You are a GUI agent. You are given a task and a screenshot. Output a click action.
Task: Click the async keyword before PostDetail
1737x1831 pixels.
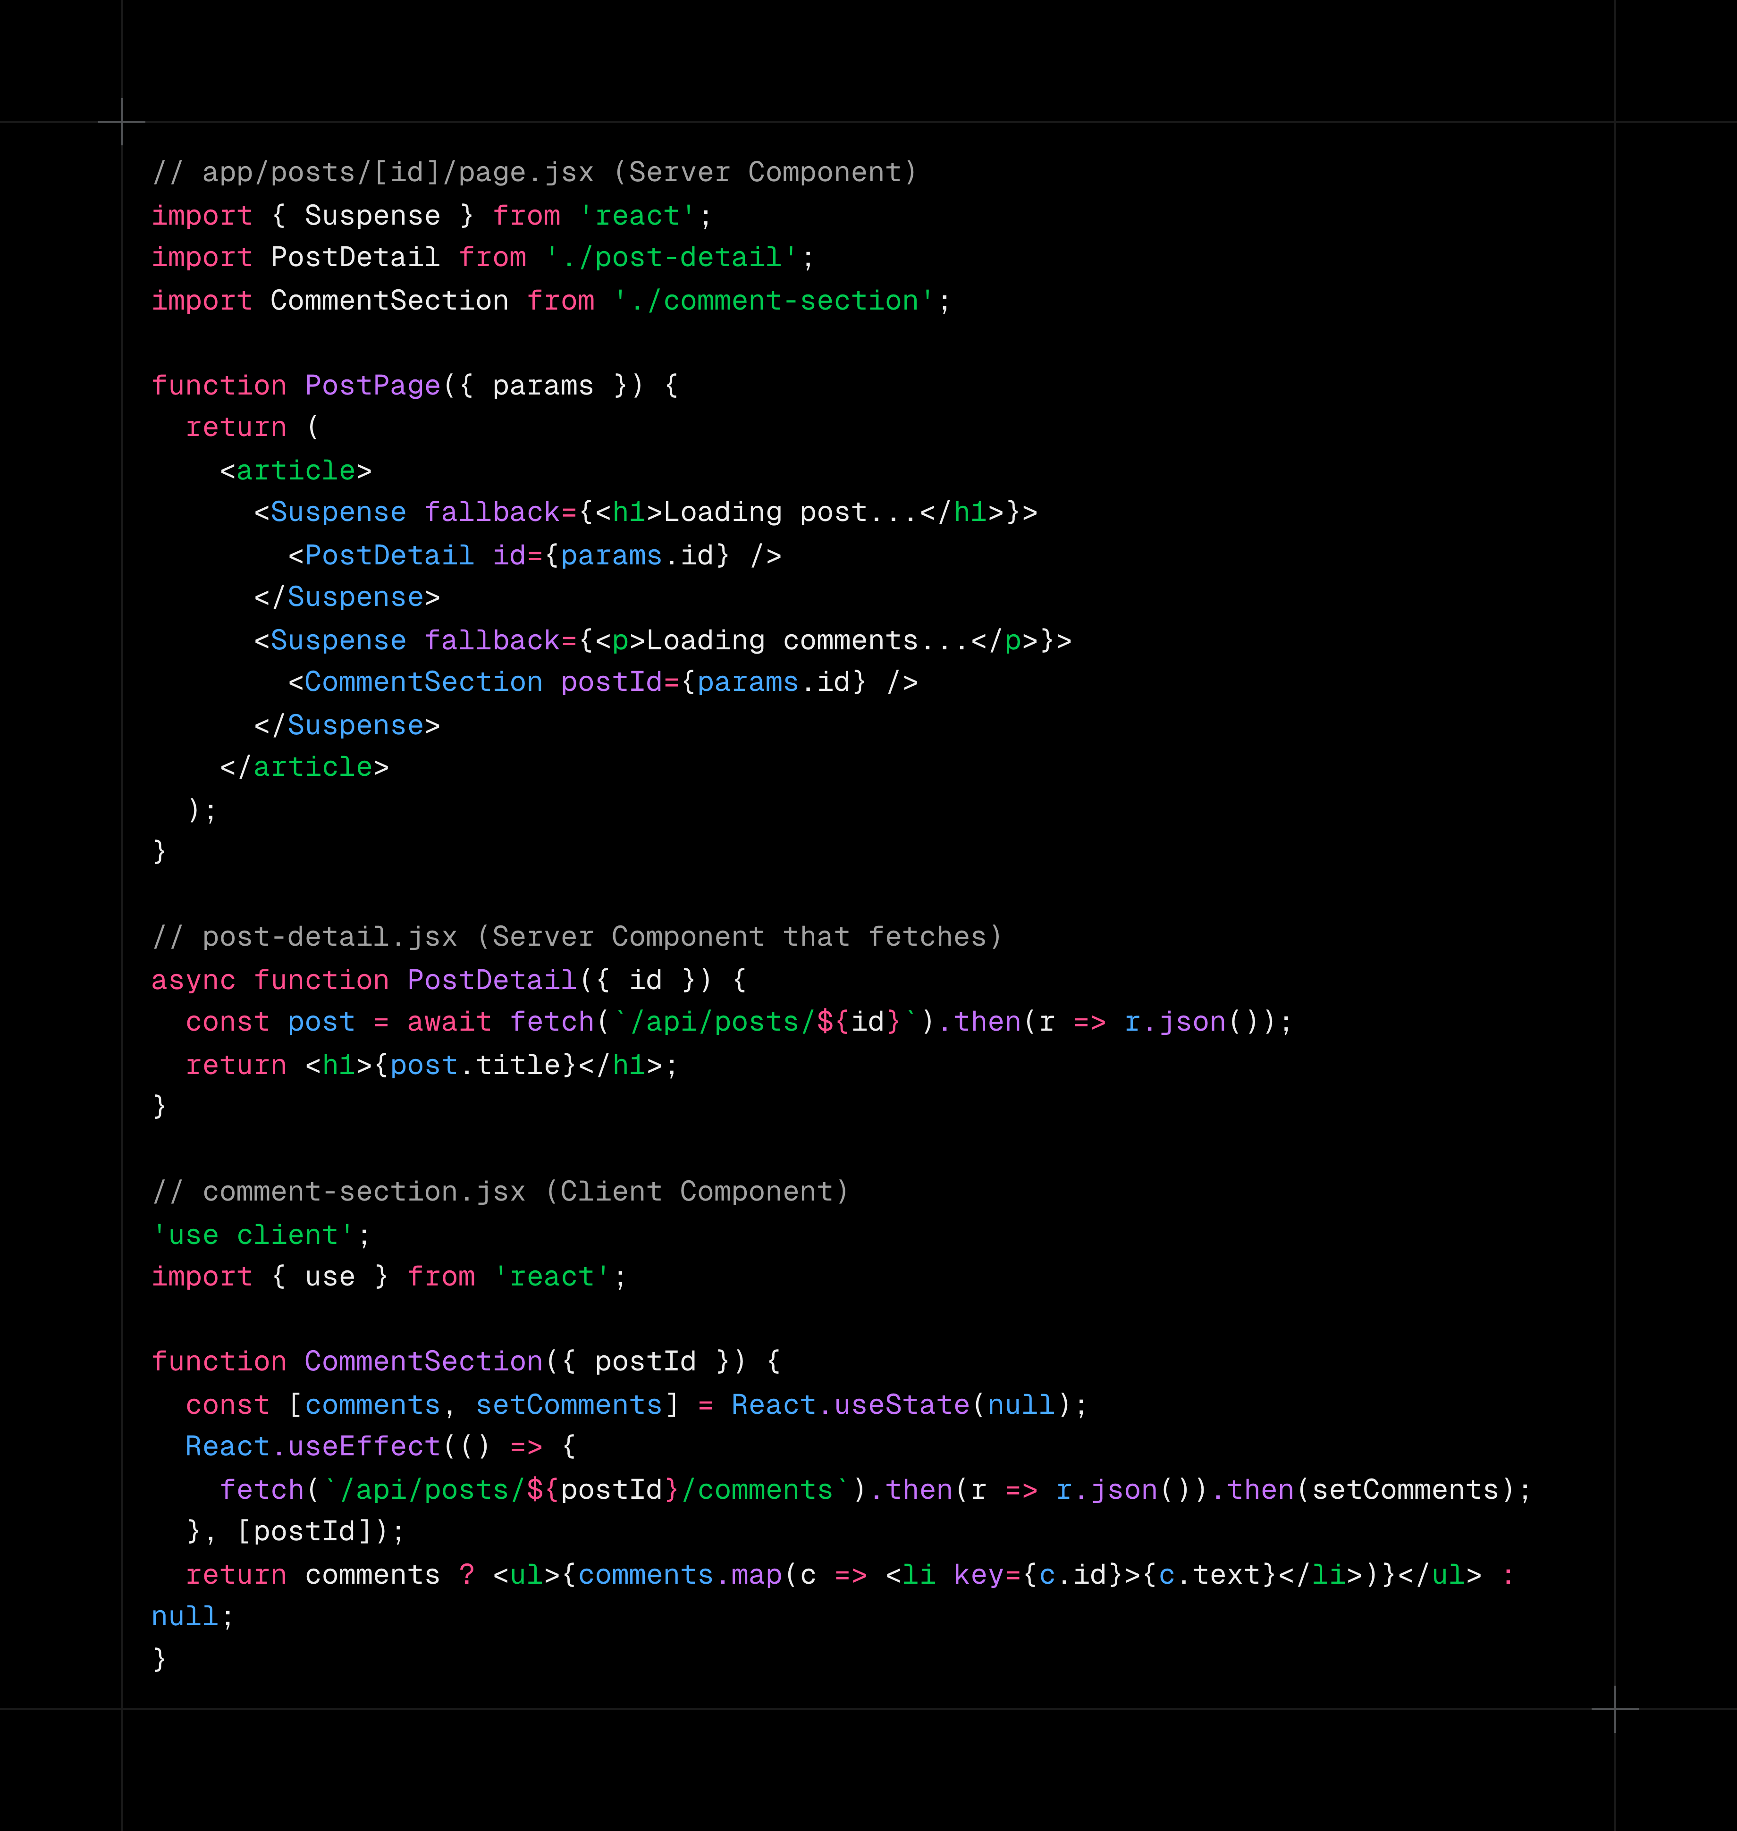point(194,979)
